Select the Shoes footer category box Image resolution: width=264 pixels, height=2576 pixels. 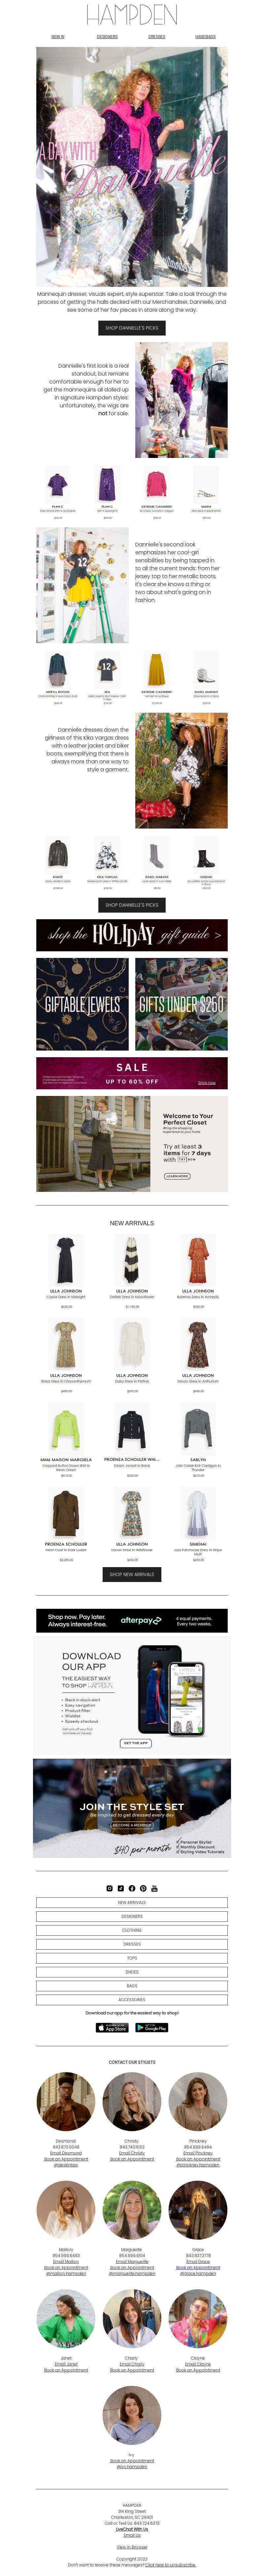tap(131, 1972)
